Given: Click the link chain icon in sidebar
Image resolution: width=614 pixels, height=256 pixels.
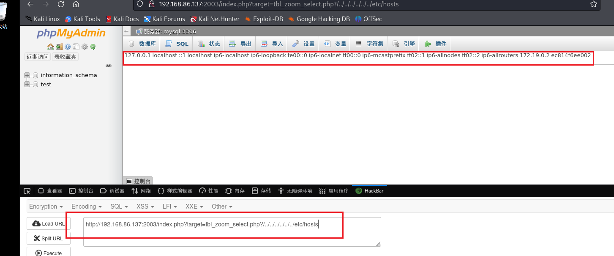Looking at the screenshot, I should point(109,66).
